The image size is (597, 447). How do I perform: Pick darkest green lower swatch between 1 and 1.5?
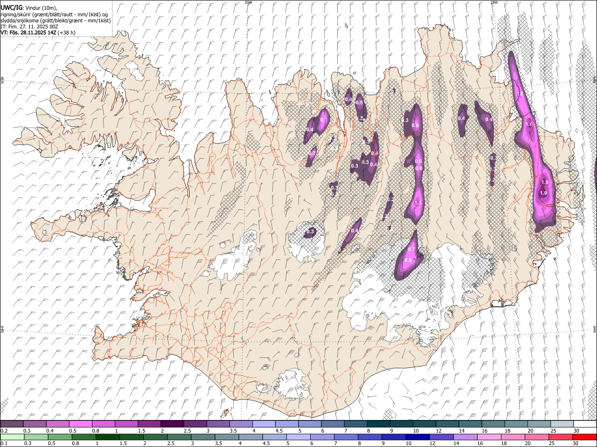tap(107, 437)
